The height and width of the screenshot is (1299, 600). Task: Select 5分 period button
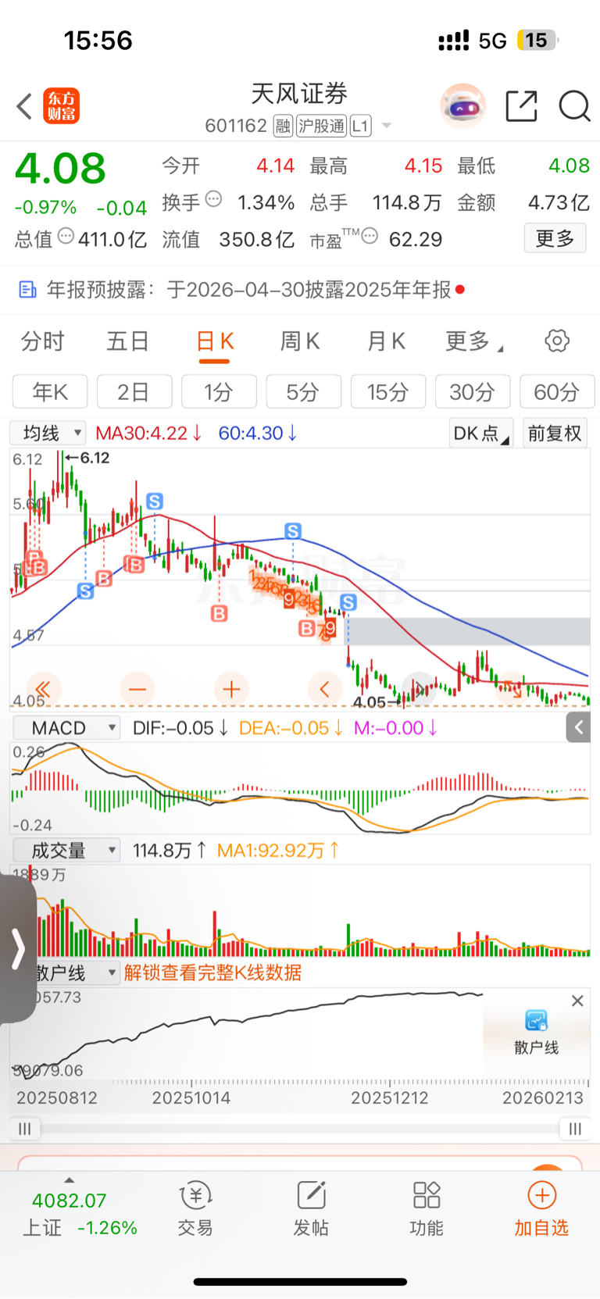303,391
